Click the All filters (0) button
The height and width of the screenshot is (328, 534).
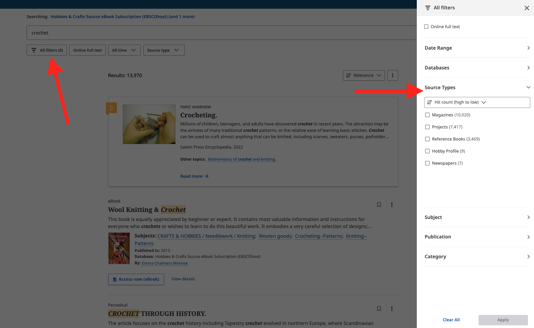pos(47,50)
